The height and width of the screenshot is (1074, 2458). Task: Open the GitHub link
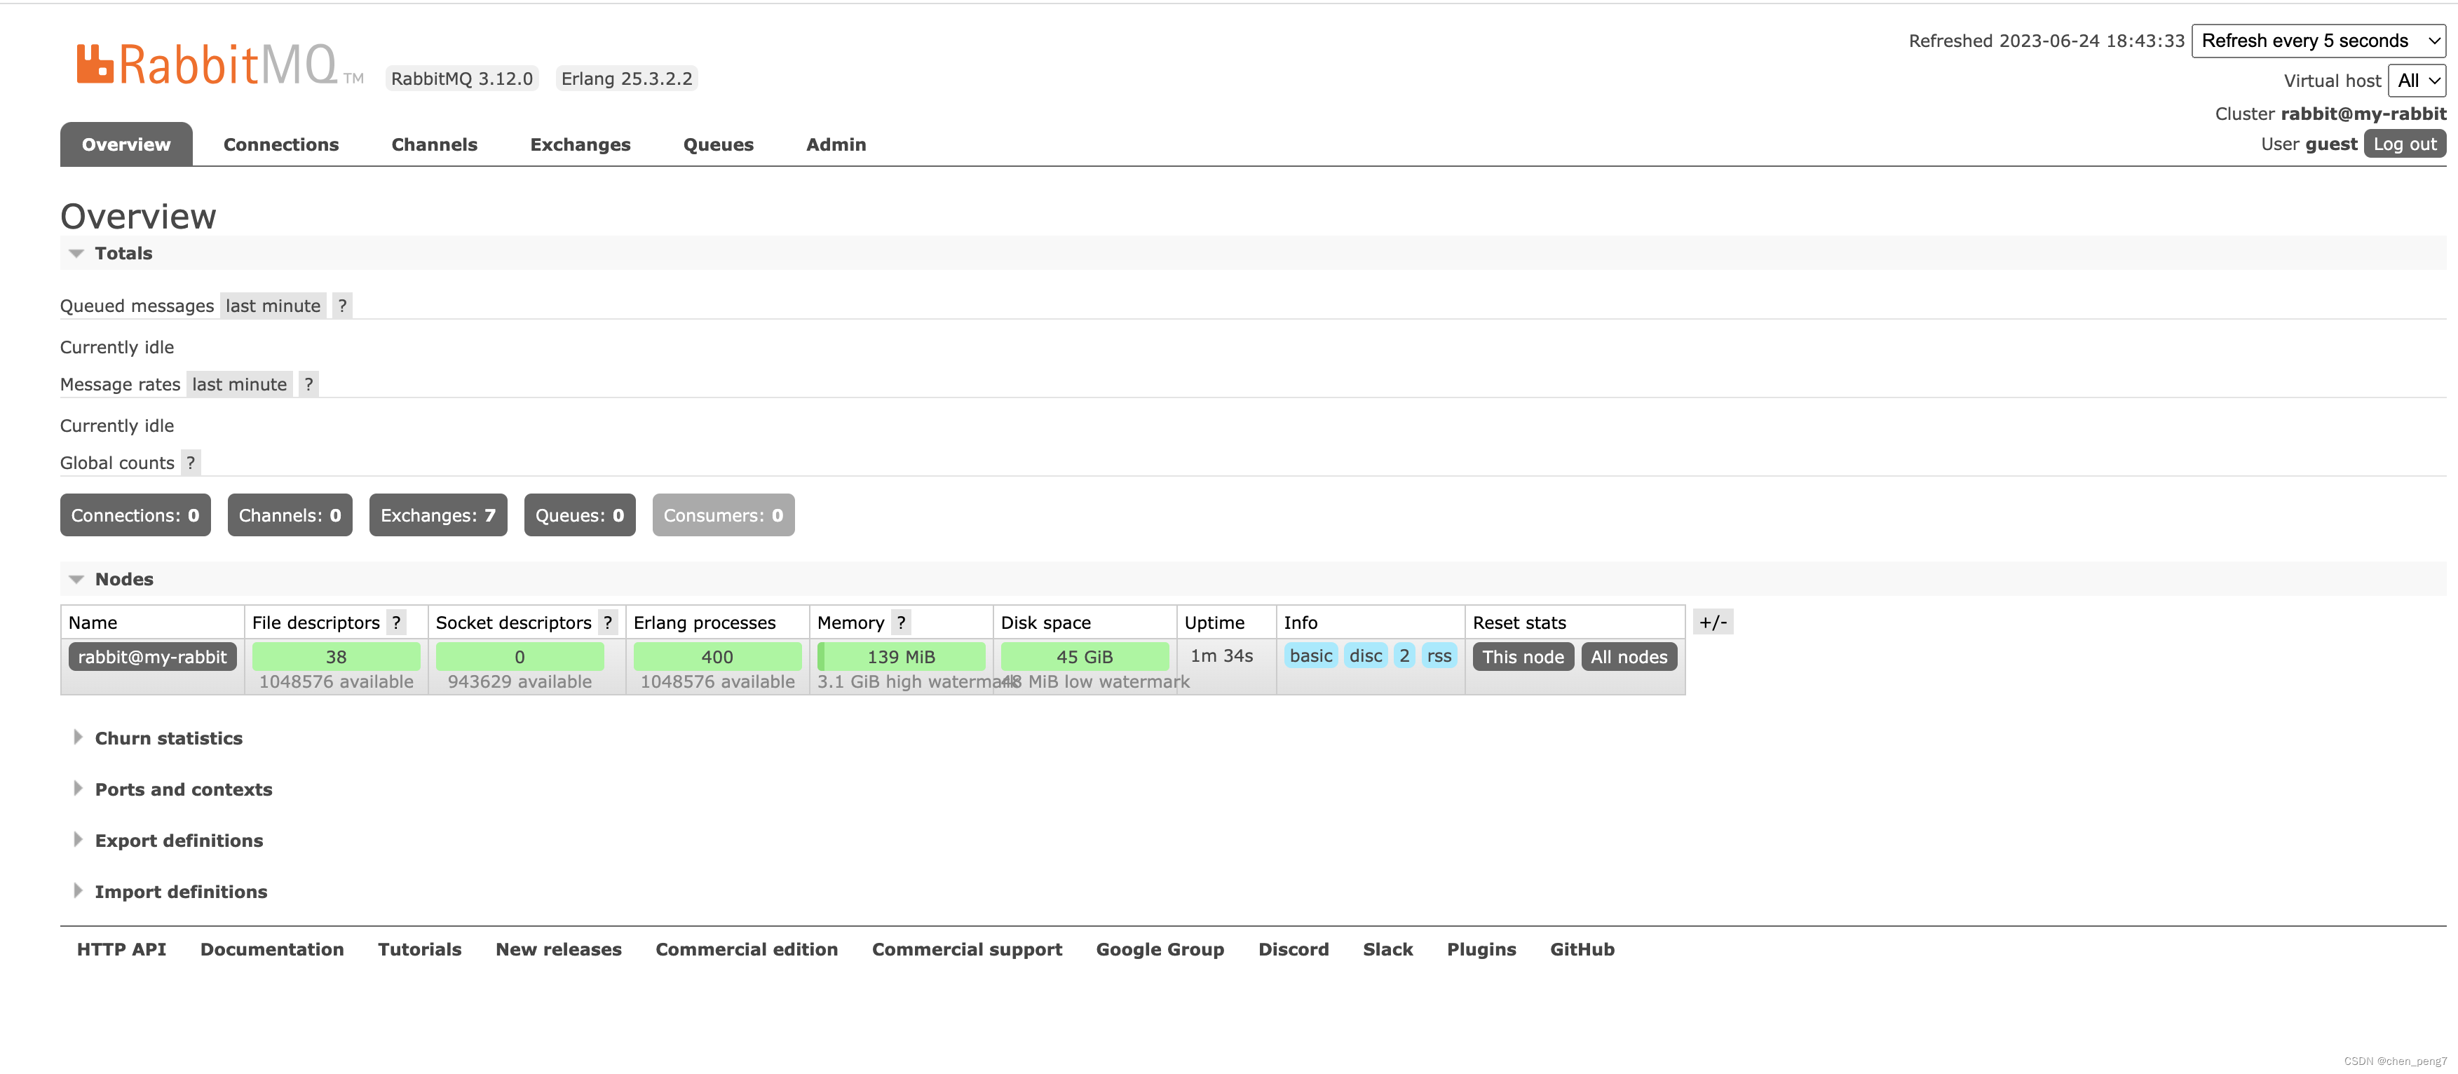(x=1582, y=950)
